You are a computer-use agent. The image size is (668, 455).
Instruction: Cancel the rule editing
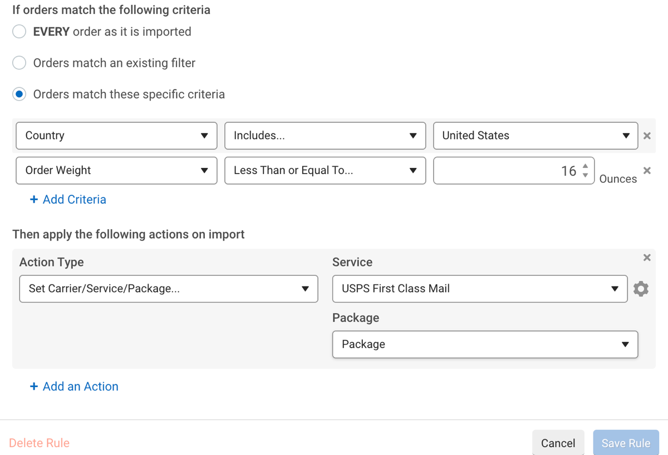point(558,443)
